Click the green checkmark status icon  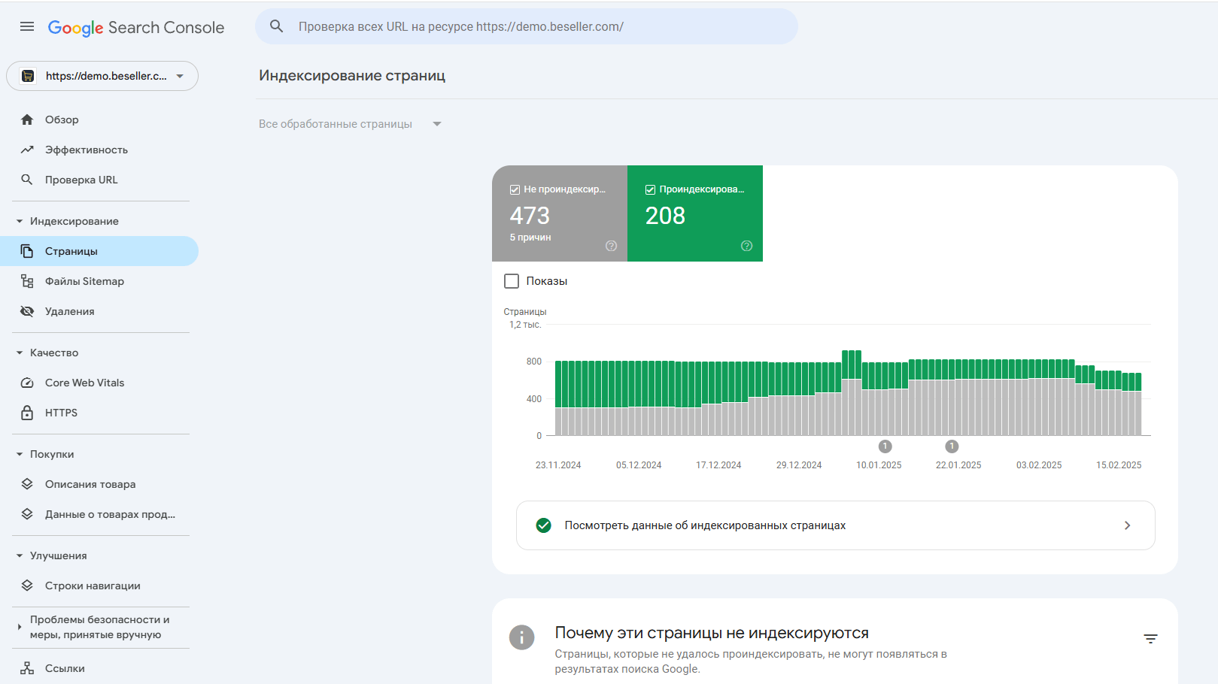click(x=543, y=525)
